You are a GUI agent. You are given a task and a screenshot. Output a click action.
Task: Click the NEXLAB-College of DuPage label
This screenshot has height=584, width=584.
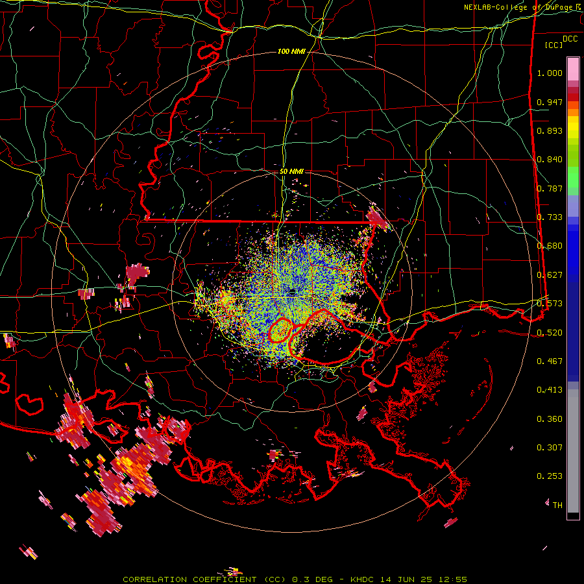518,7
